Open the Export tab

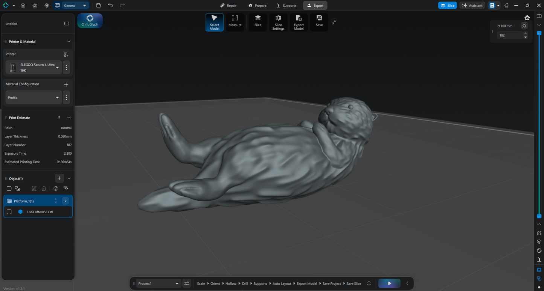coord(315,6)
